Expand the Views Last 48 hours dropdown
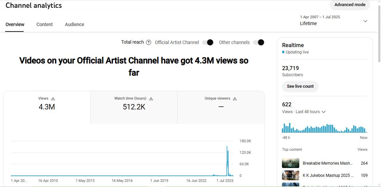The width and height of the screenshot is (381, 187). (x=324, y=112)
